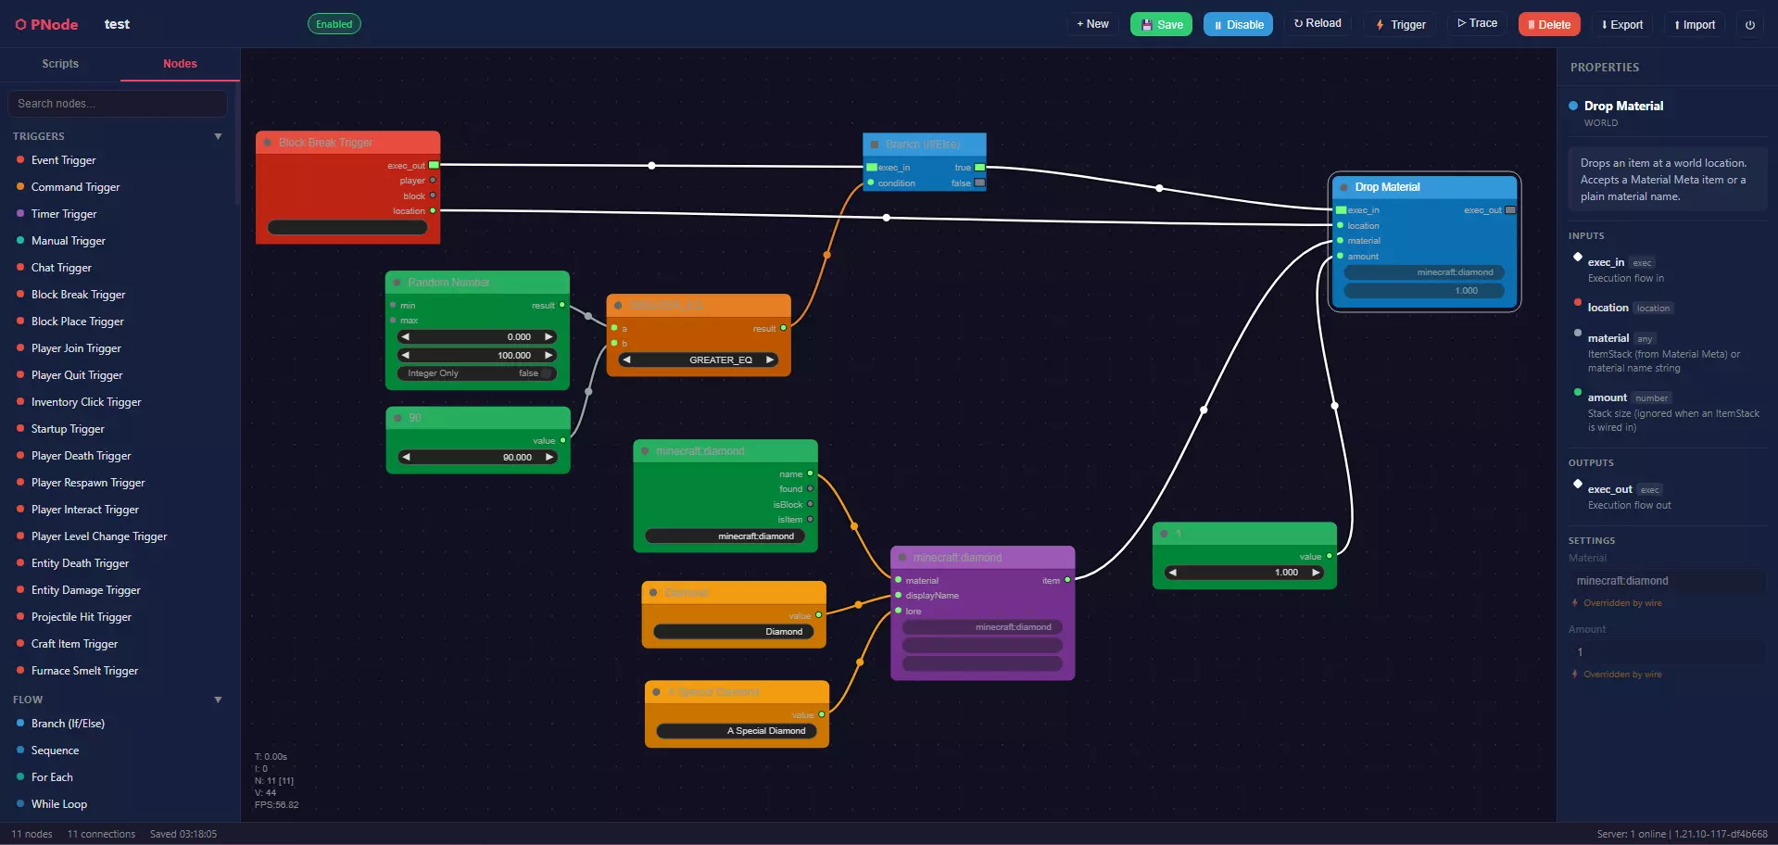
Task: Toggle the Enabled status badge
Action: pyautogui.click(x=334, y=24)
